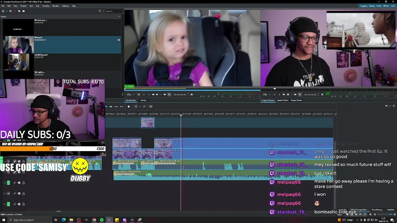Open the add clip dropdown arrow in bin
The image size is (397, 223).
(x=7, y=11)
